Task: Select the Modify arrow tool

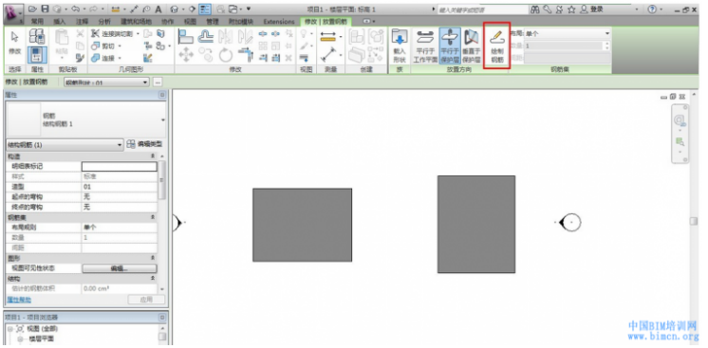Action: 14,38
